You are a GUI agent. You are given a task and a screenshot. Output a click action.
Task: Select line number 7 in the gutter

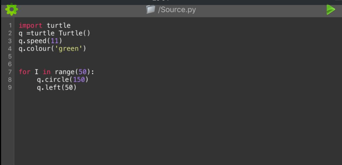10,72
